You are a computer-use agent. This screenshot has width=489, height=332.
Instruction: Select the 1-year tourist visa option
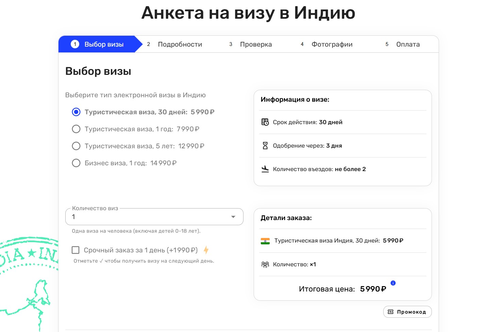tap(76, 129)
